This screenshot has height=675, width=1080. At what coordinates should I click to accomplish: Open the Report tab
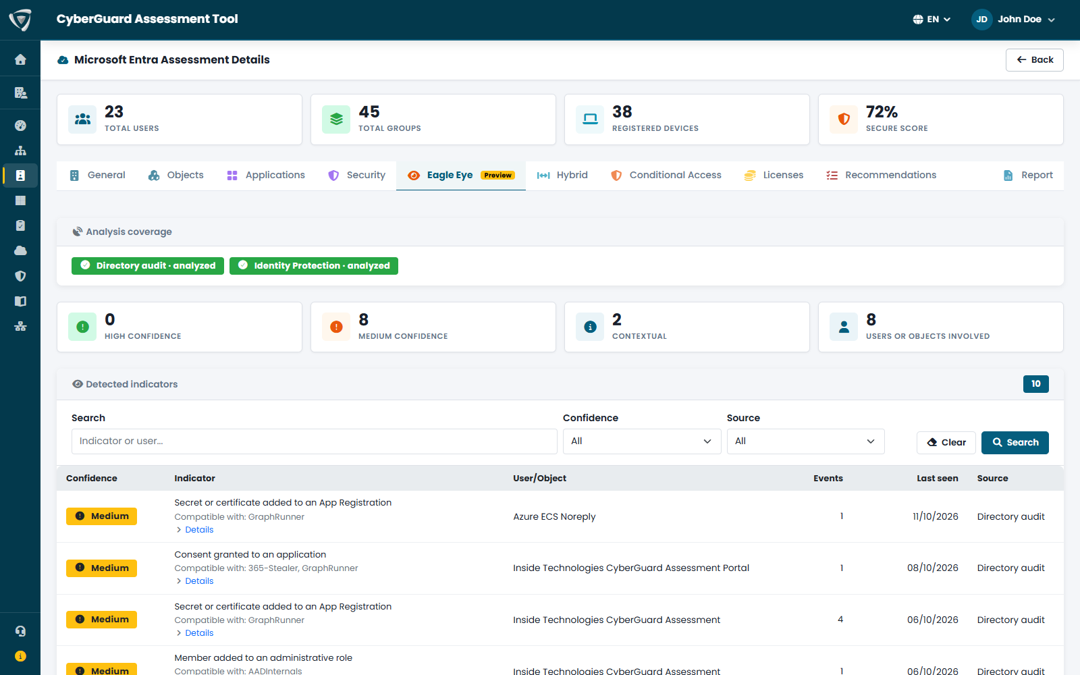tap(1028, 175)
